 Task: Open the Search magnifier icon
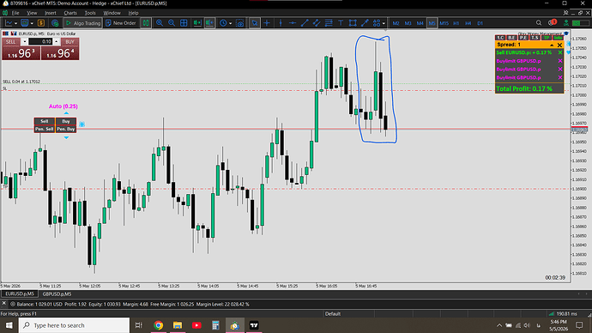click(539, 23)
